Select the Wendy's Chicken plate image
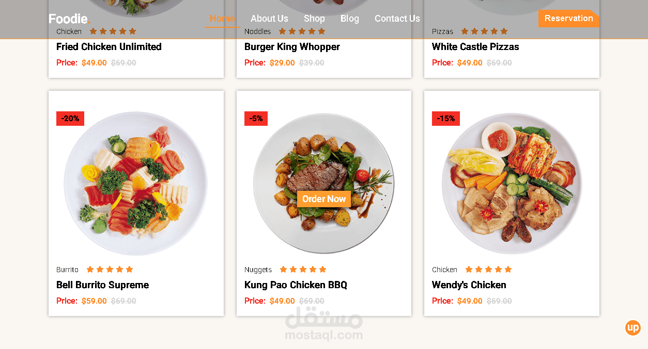 [x=512, y=184]
